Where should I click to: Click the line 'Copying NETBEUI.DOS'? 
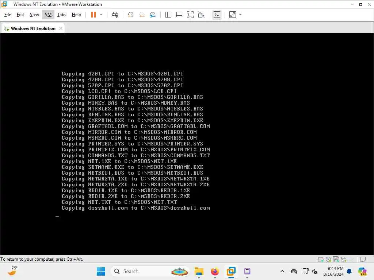(132, 173)
